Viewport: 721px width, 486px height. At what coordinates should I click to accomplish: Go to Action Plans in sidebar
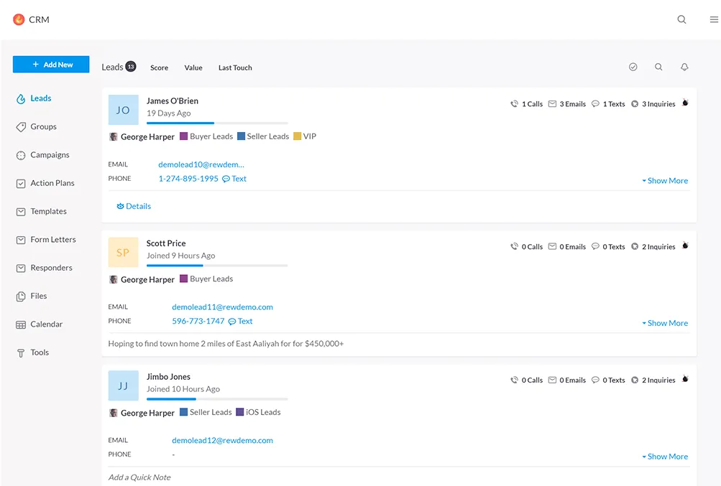tap(52, 183)
